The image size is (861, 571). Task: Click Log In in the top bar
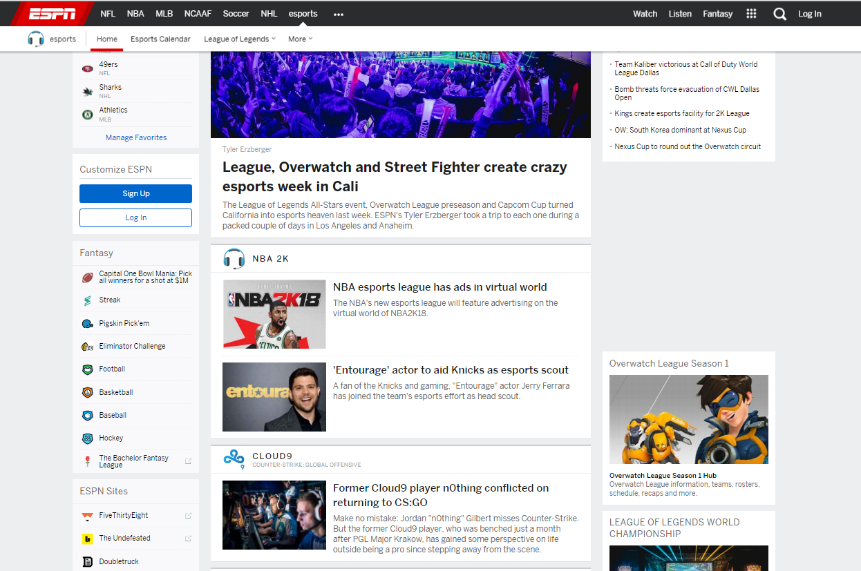810,14
